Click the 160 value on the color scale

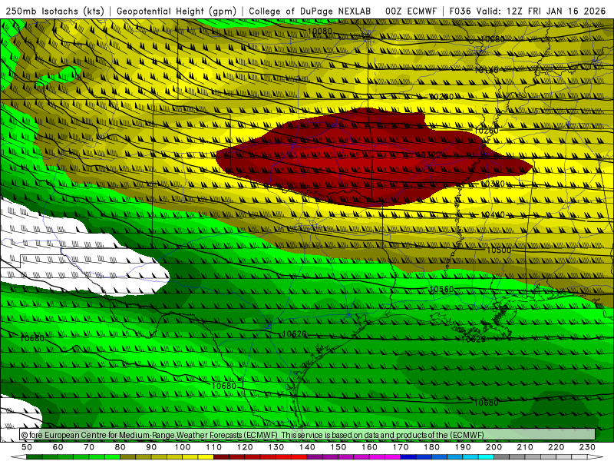point(369,447)
